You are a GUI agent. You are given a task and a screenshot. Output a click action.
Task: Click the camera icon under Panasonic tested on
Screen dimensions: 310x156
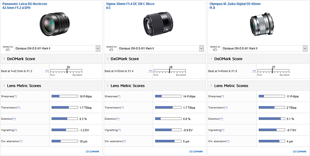pos(8,50)
